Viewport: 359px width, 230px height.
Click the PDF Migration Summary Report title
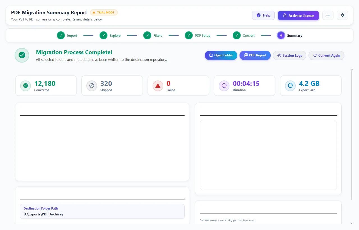(x=49, y=13)
